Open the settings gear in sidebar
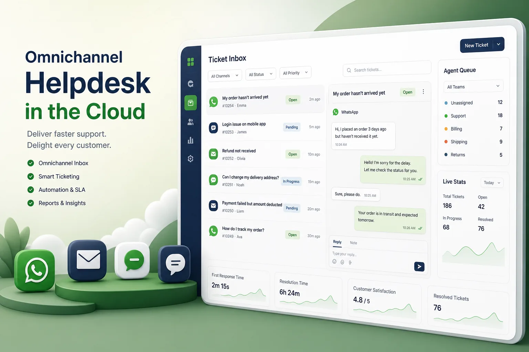This screenshot has width=529, height=352. click(190, 158)
